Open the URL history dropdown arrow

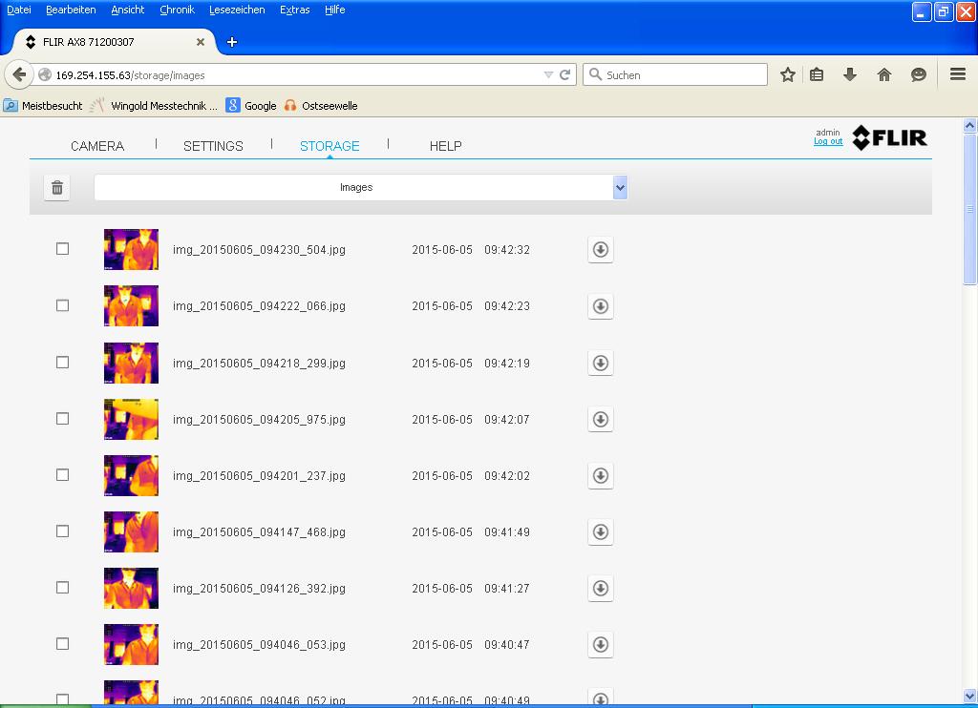pos(548,74)
